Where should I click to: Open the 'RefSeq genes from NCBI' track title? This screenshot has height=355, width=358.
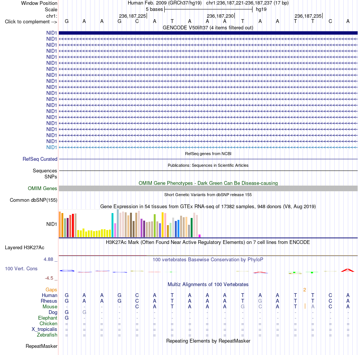tap(208, 154)
